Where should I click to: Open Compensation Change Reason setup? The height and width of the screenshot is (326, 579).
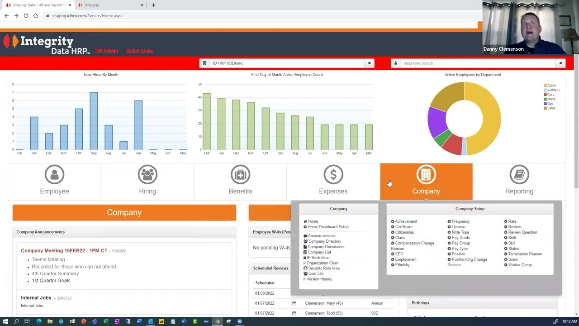click(x=413, y=246)
